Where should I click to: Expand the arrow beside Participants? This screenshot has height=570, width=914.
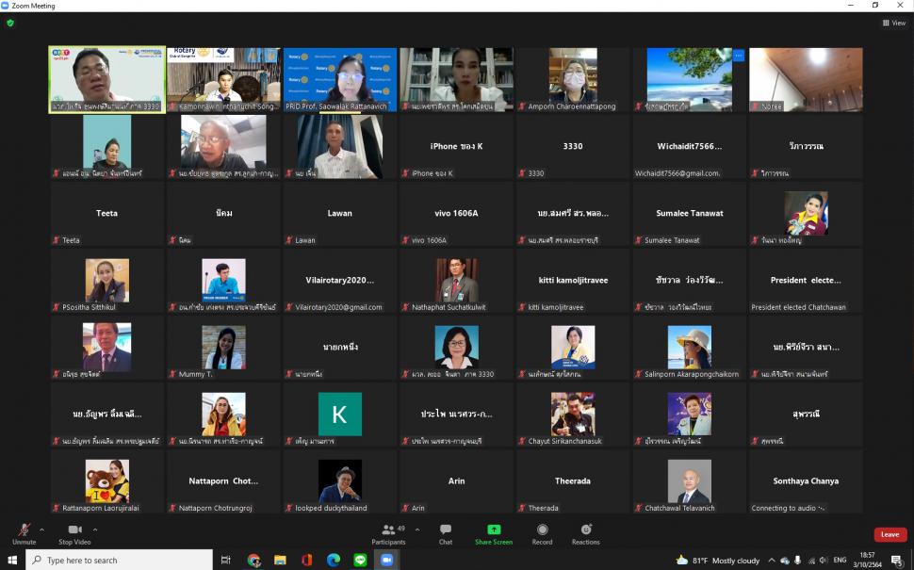(x=417, y=529)
